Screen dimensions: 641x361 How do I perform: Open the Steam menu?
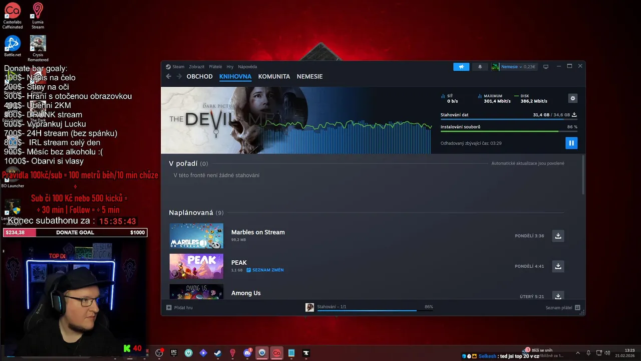point(175,67)
